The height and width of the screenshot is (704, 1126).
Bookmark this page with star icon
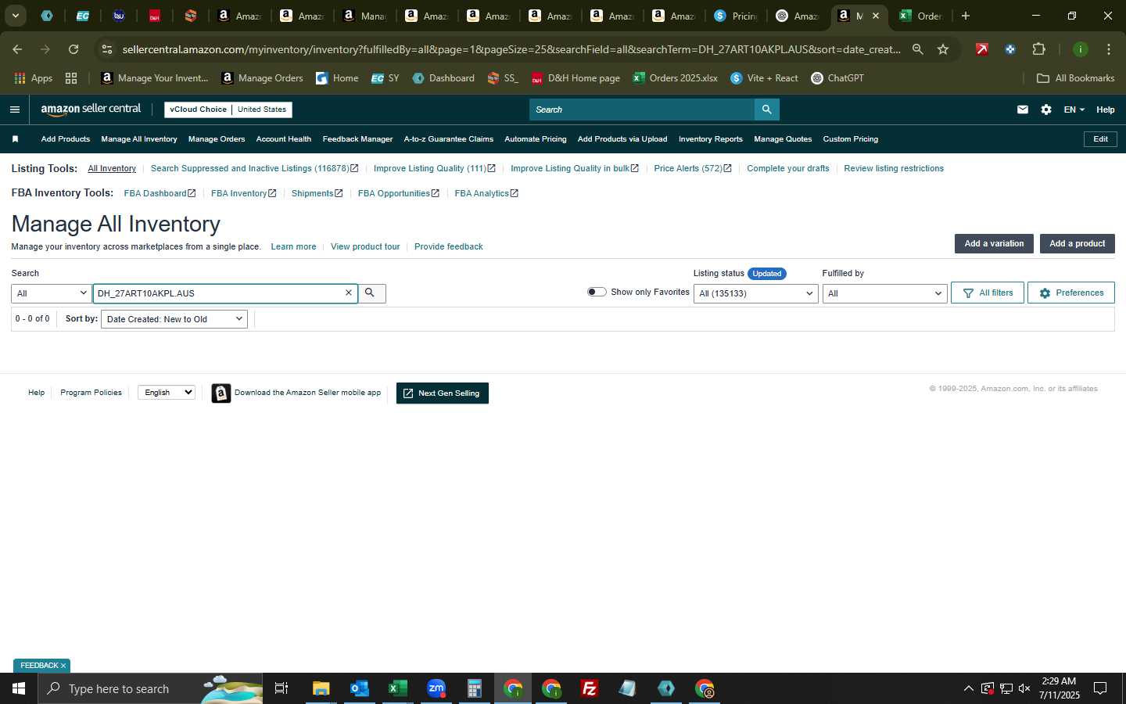[x=943, y=49]
